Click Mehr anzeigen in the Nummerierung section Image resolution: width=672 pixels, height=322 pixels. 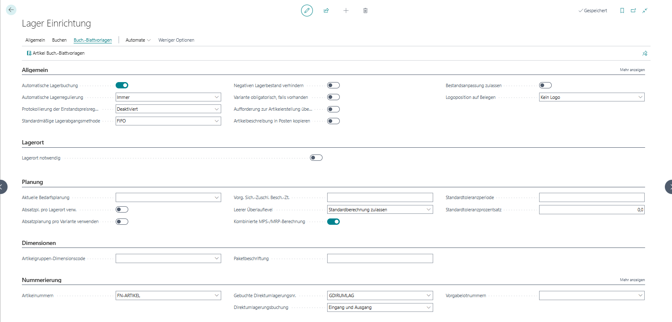coord(632,280)
